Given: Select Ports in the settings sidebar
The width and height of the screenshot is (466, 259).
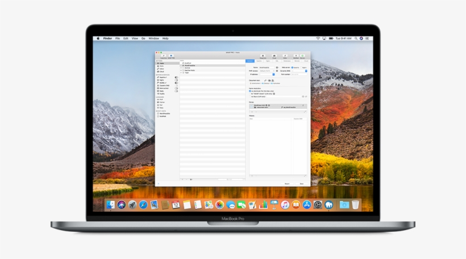Looking at the screenshot, I should tap(167, 66).
